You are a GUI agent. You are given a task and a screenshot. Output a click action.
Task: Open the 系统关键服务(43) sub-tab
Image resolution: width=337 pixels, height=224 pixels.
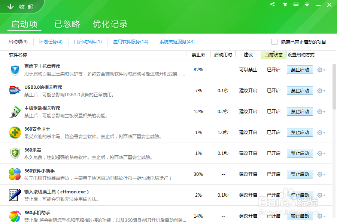tap(177, 42)
